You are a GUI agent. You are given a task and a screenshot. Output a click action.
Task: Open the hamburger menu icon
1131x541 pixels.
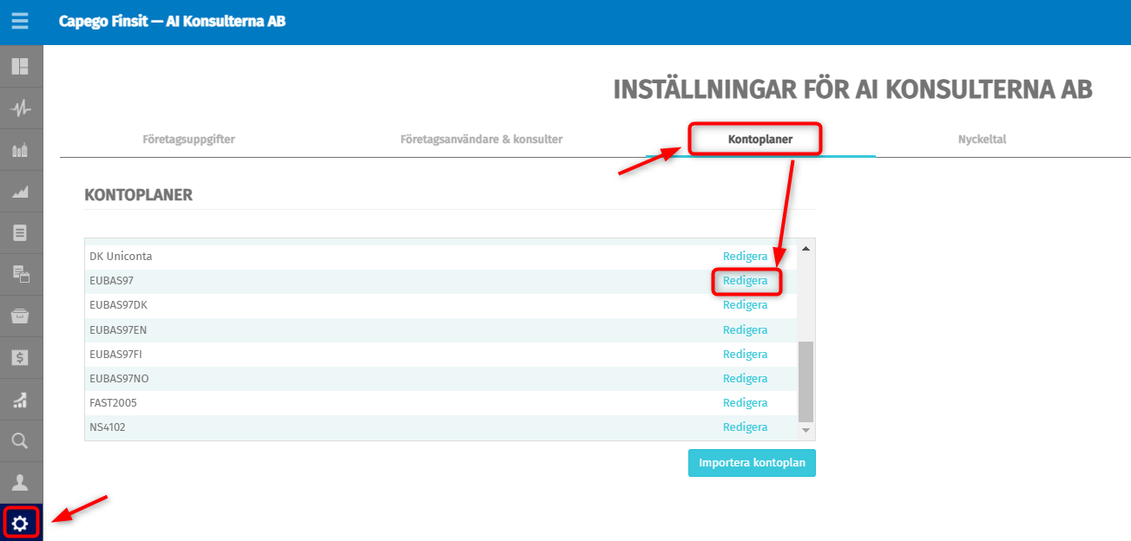[x=20, y=22]
